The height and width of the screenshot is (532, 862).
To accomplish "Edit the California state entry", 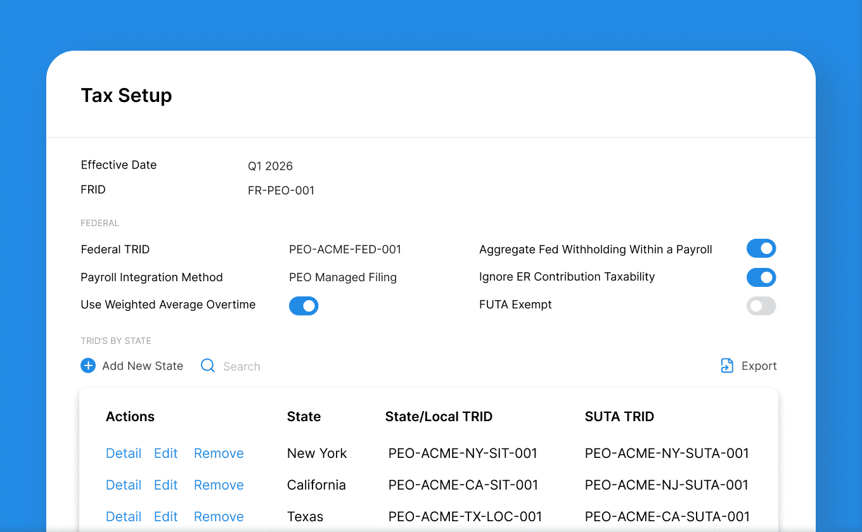I will point(165,484).
